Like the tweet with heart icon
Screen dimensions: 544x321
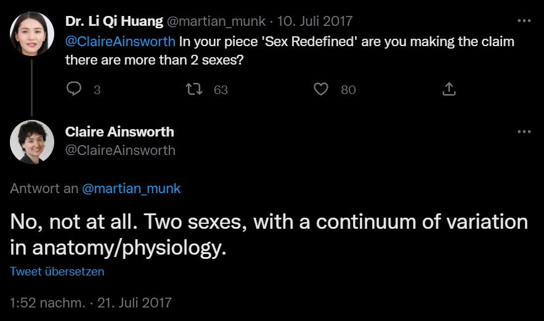(320, 89)
